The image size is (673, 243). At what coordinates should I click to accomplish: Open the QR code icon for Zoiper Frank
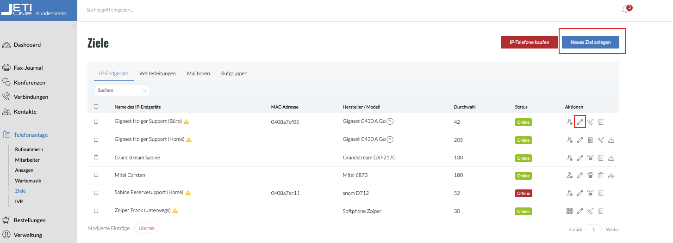click(569, 211)
